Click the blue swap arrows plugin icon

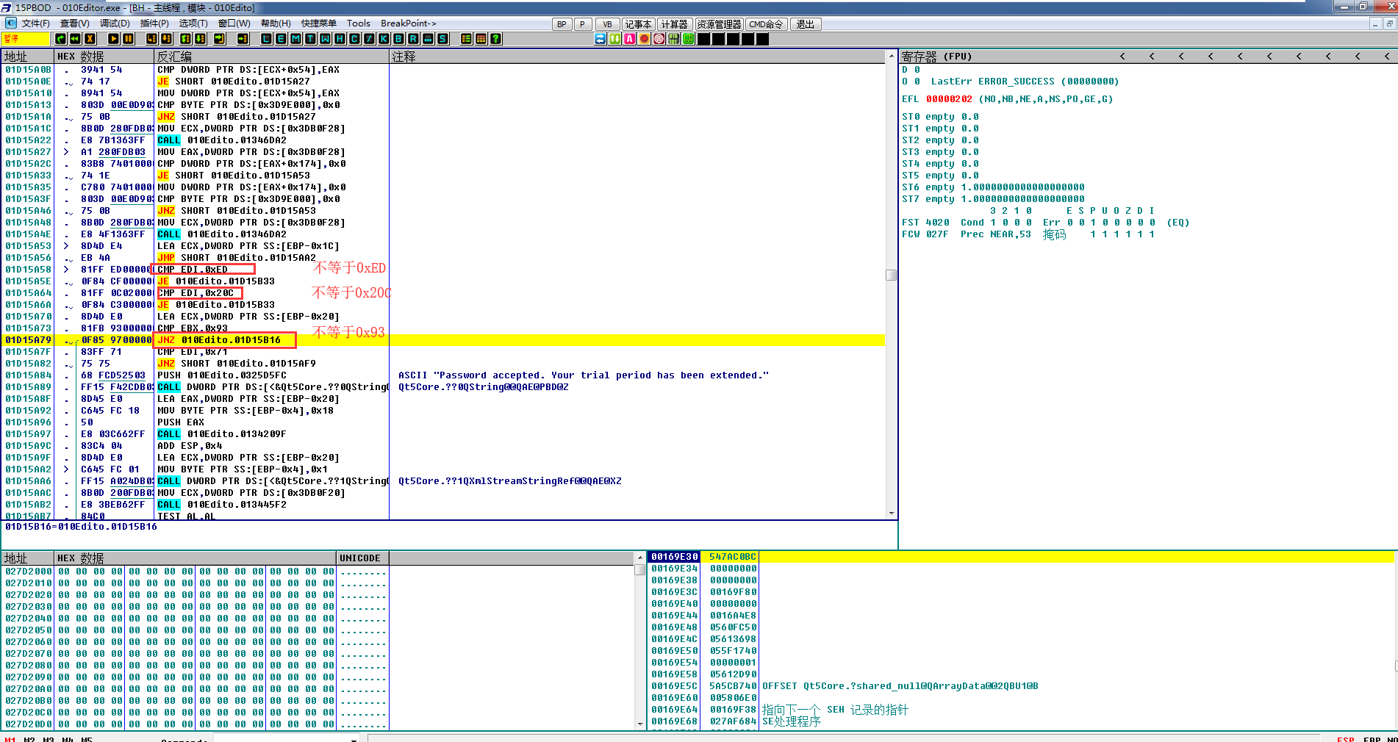pos(601,39)
